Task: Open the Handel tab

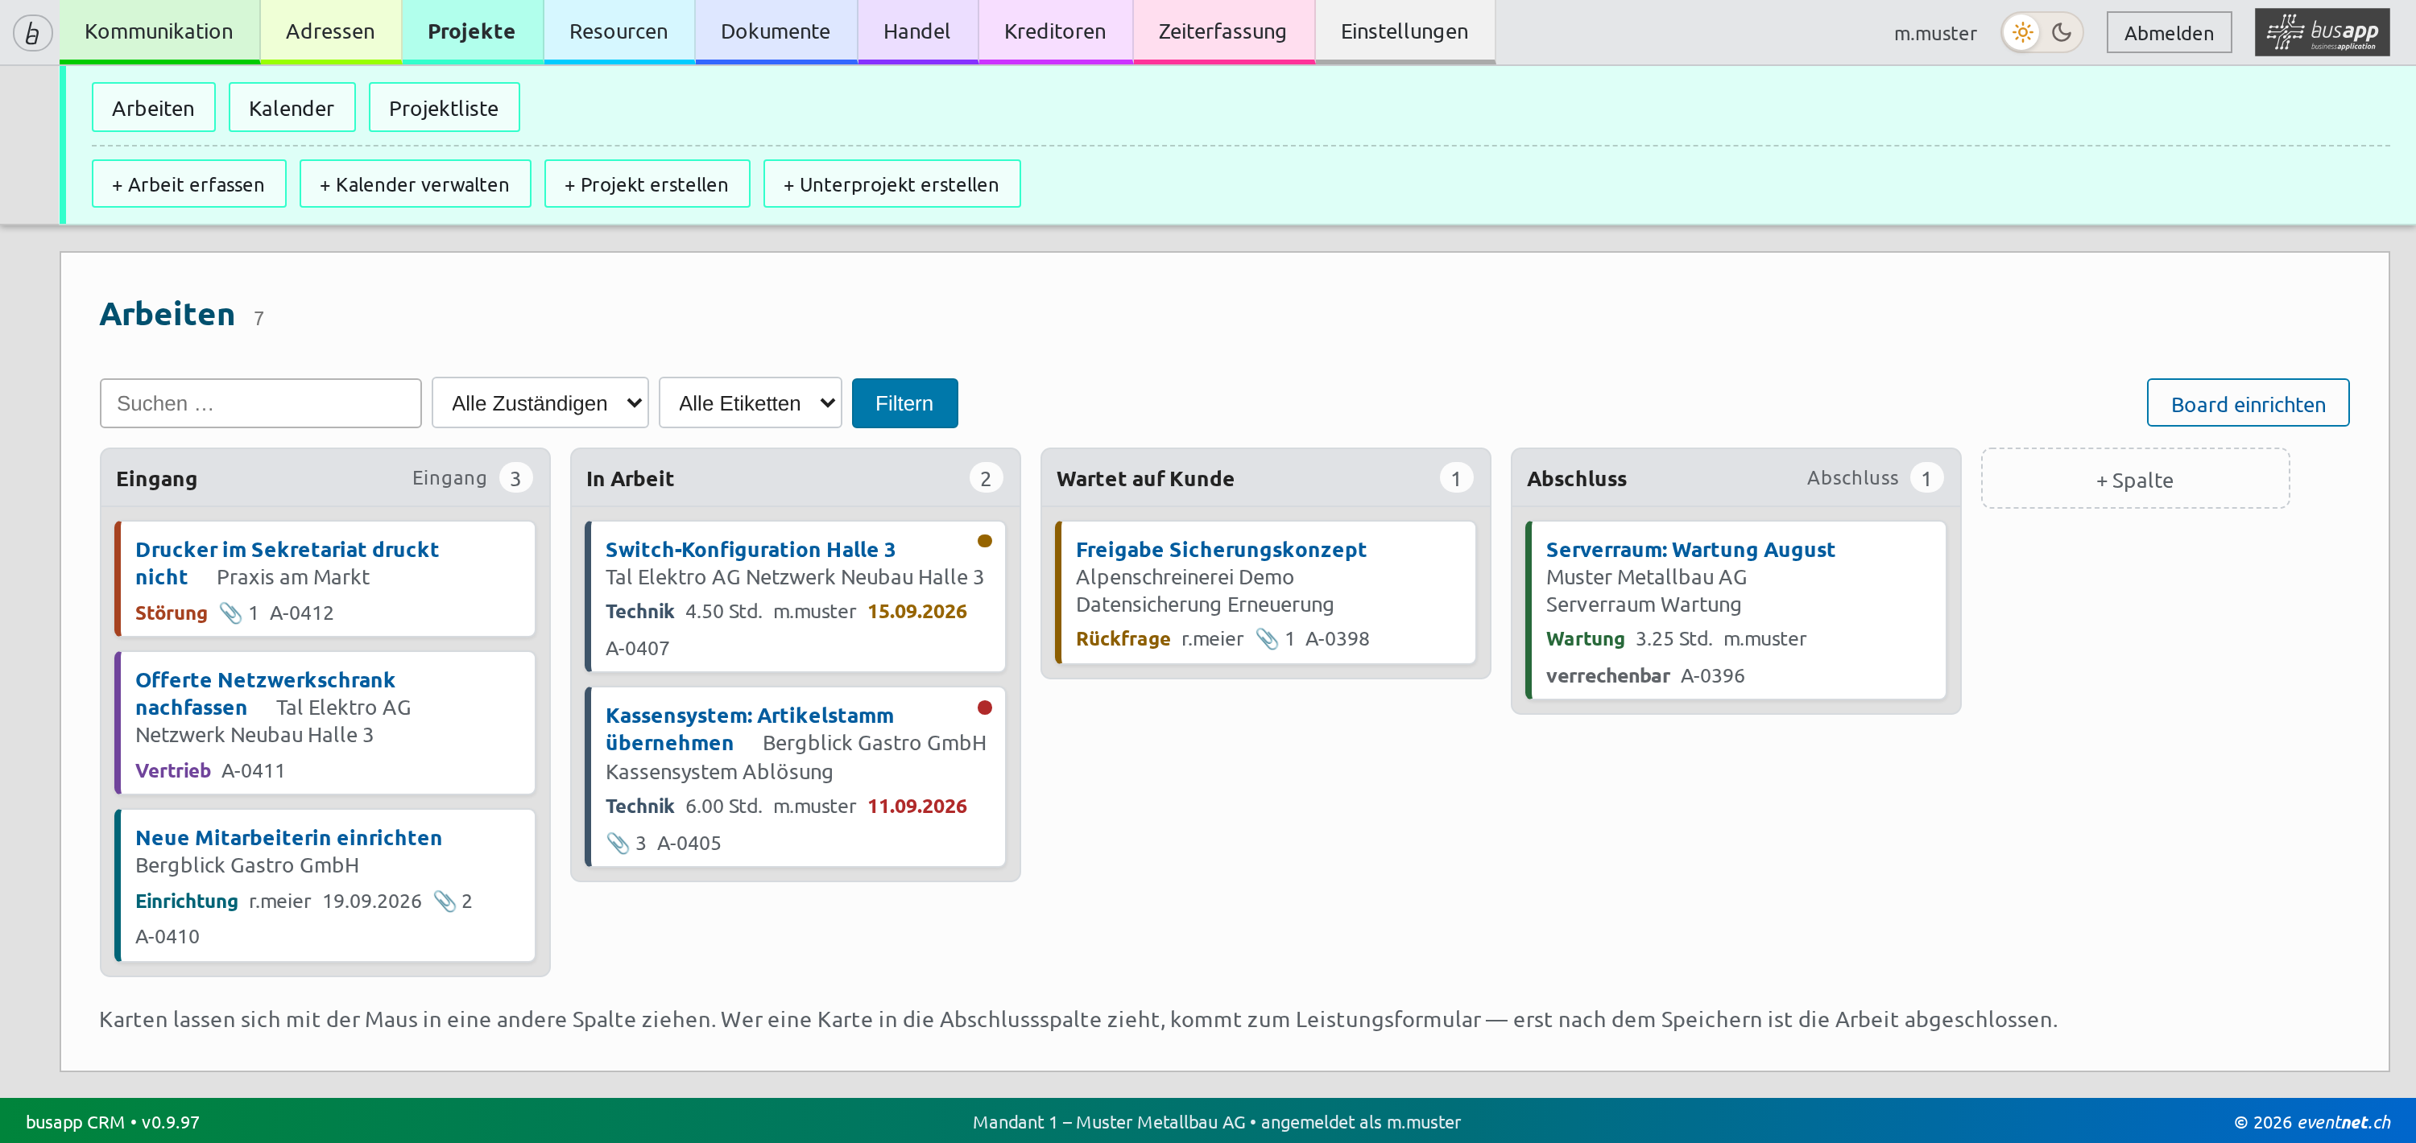Action: 916,32
